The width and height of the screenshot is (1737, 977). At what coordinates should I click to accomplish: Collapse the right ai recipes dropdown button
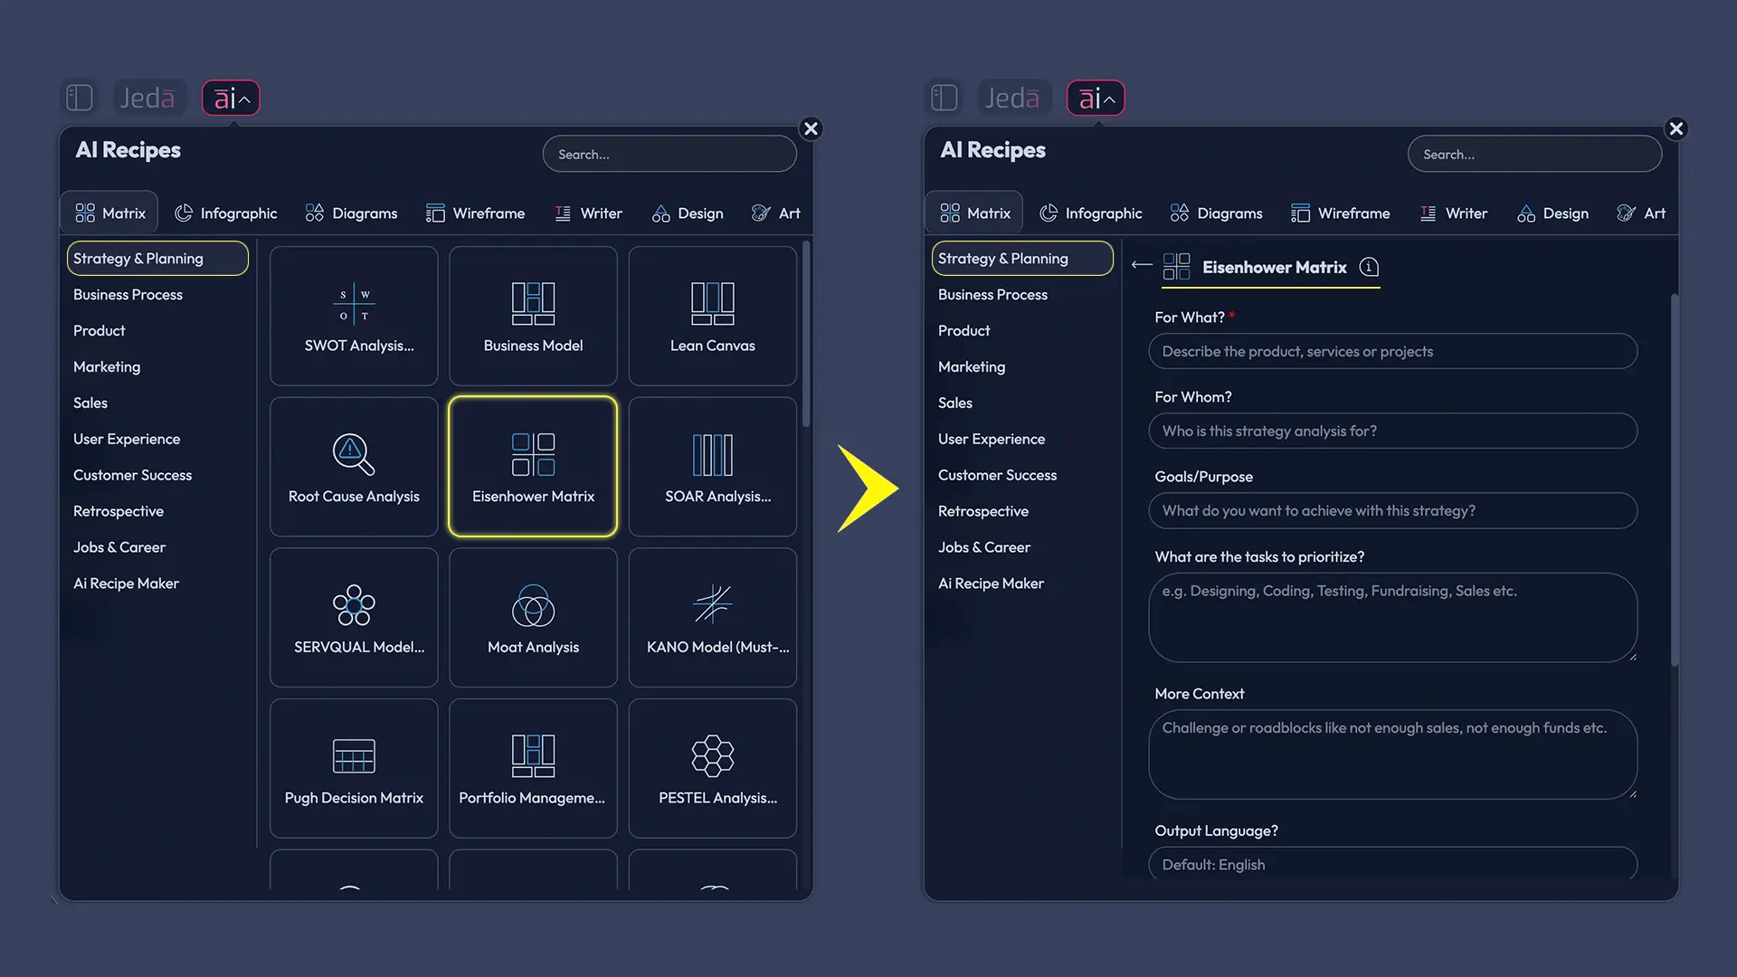point(1096,98)
